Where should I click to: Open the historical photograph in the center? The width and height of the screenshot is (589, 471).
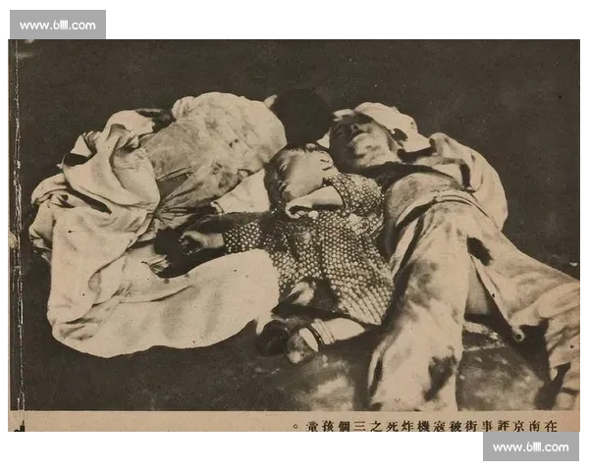(x=294, y=226)
